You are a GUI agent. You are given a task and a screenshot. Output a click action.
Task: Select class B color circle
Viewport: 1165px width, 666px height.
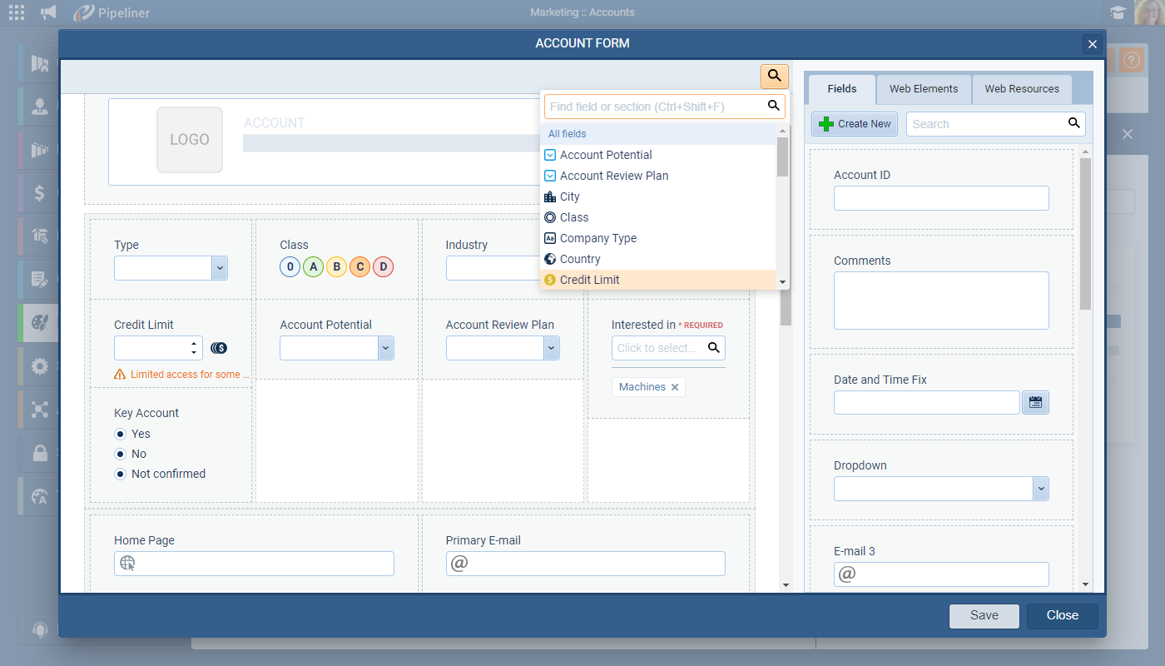(x=336, y=267)
